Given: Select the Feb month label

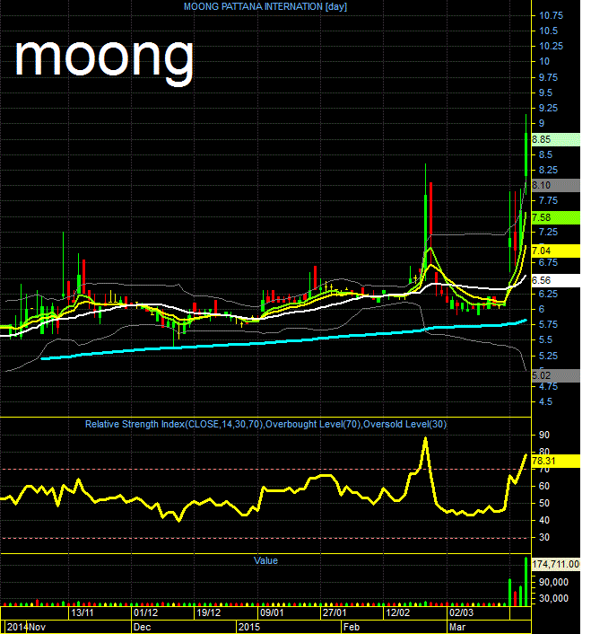Looking at the screenshot, I should point(352,627).
